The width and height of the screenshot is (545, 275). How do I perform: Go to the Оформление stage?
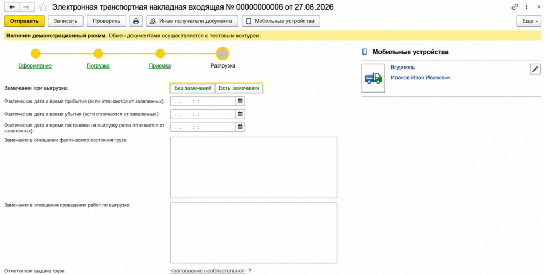pyautogui.click(x=35, y=65)
